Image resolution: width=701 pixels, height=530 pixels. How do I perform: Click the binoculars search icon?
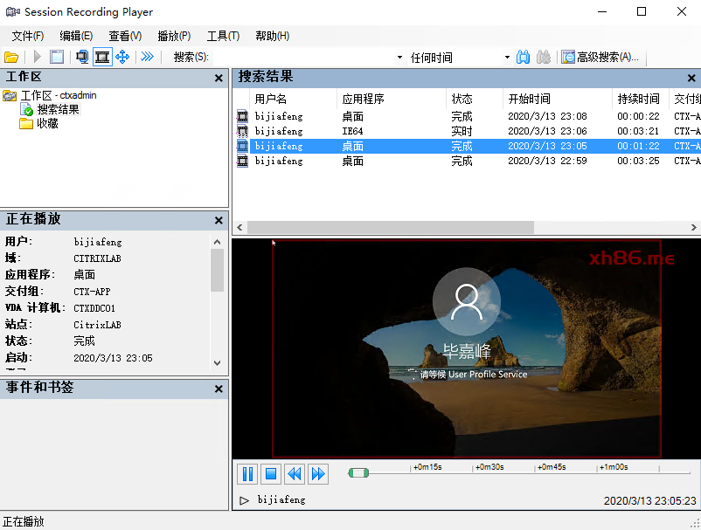pyautogui.click(x=523, y=57)
